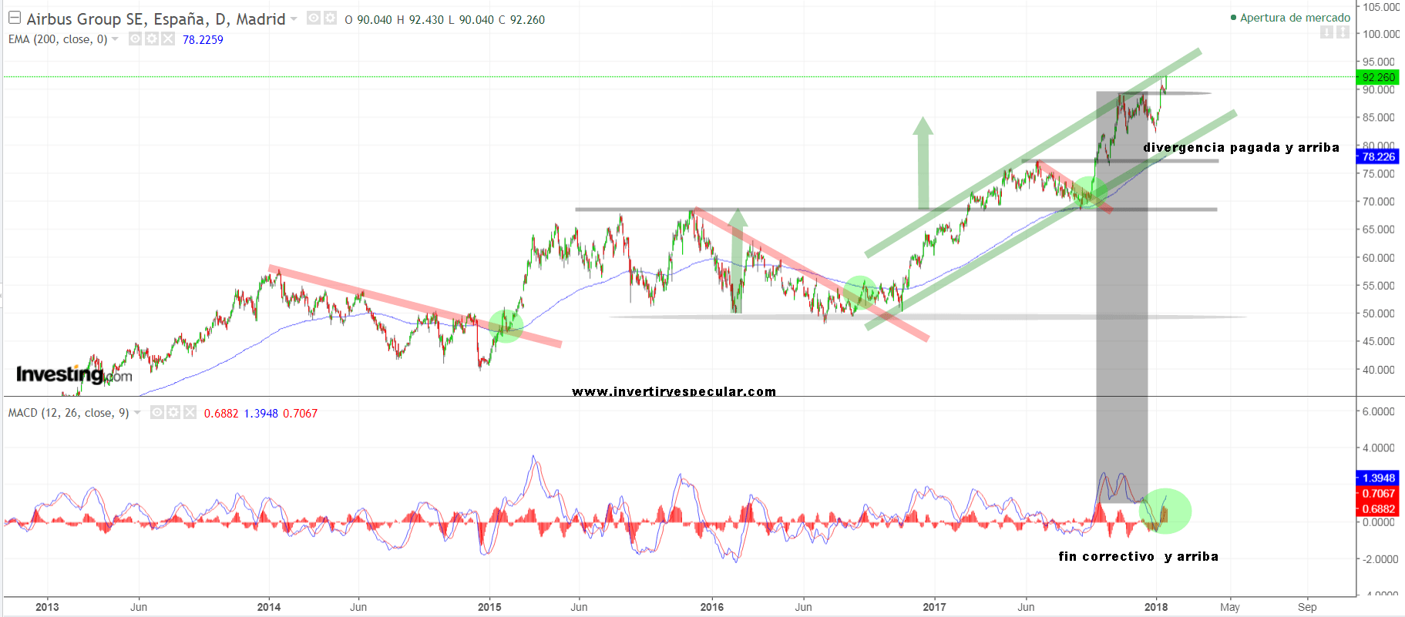This screenshot has width=1405, height=617.
Task: Expand the EMA (200, close, 0) dropdown arrow
Action: (x=116, y=39)
